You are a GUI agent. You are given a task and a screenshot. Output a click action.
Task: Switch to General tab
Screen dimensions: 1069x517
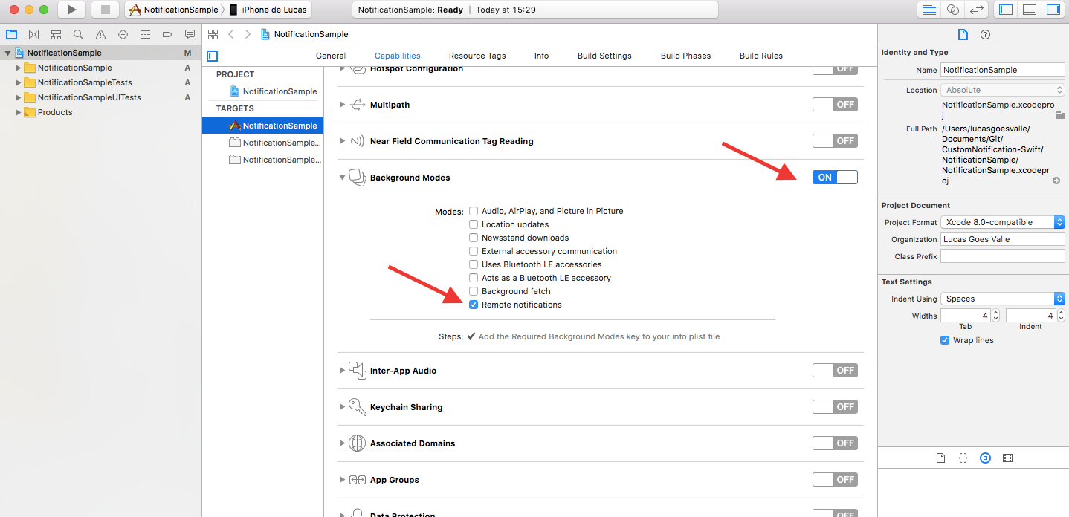coord(330,56)
